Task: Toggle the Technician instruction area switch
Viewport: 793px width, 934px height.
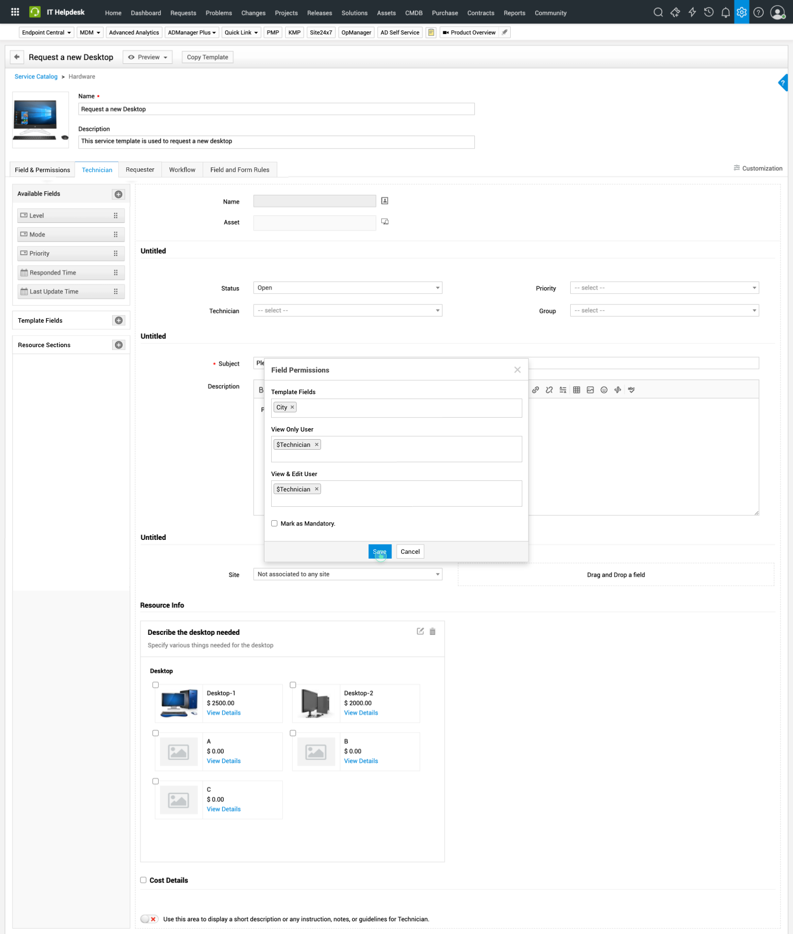Action: click(x=149, y=919)
